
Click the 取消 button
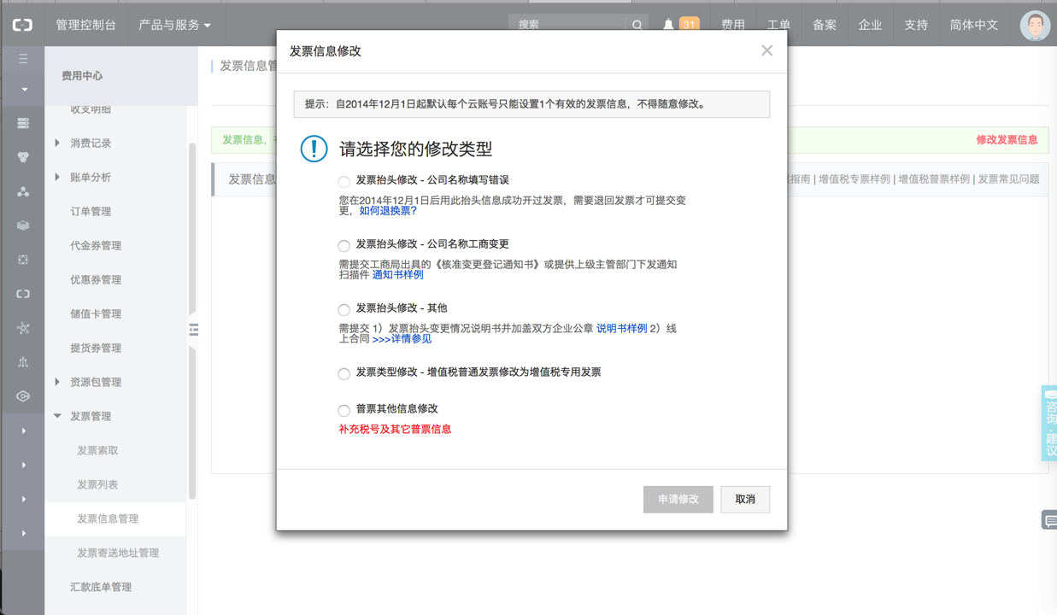coord(745,499)
